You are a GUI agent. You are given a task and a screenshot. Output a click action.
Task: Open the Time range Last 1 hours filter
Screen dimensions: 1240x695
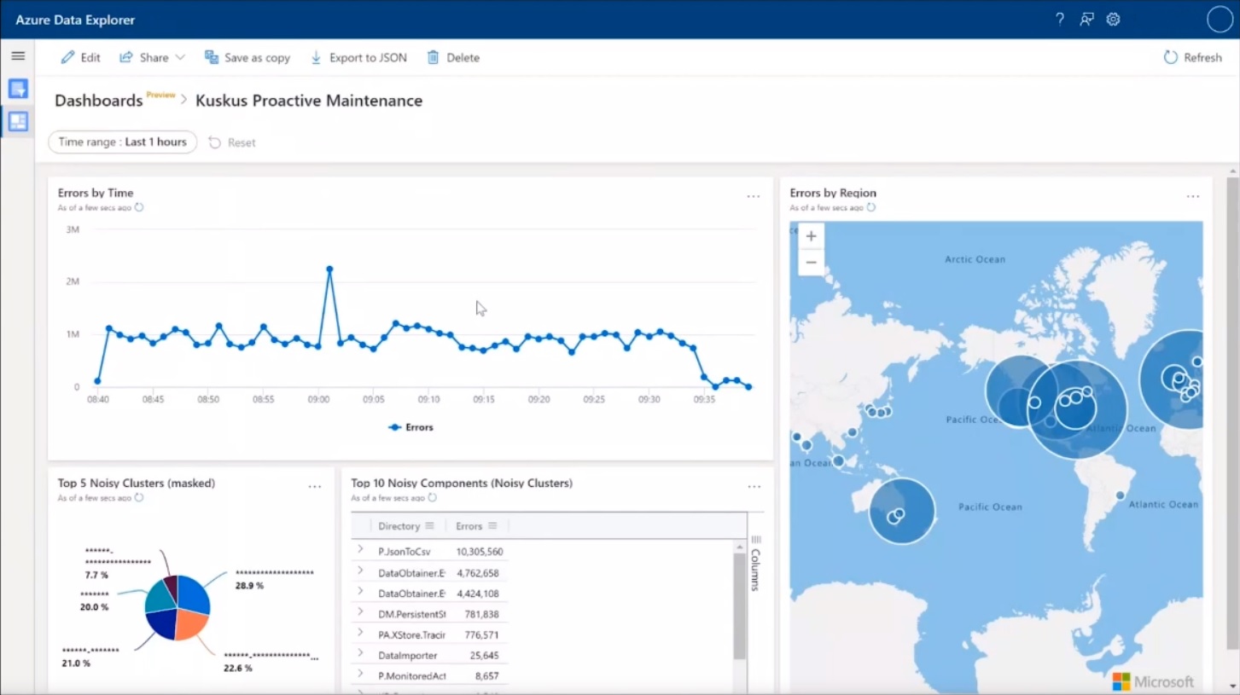tap(122, 142)
